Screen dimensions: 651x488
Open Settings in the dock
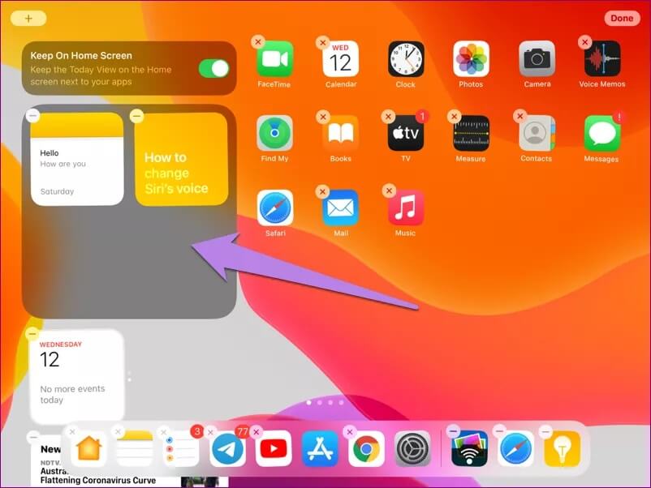(412, 448)
